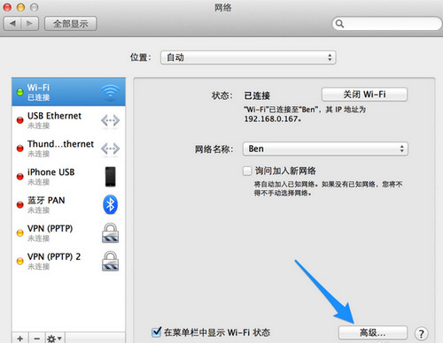This screenshot has height=343, width=443.
Task: Expand the network name dropdown showing Ben
Action: 325,149
